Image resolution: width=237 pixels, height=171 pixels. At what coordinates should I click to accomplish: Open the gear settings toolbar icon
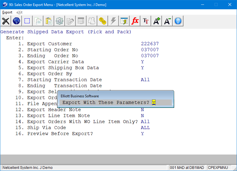tap(60, 21)
